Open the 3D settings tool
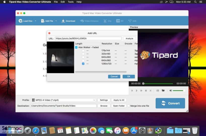The image size is (206, 136). 120,21
